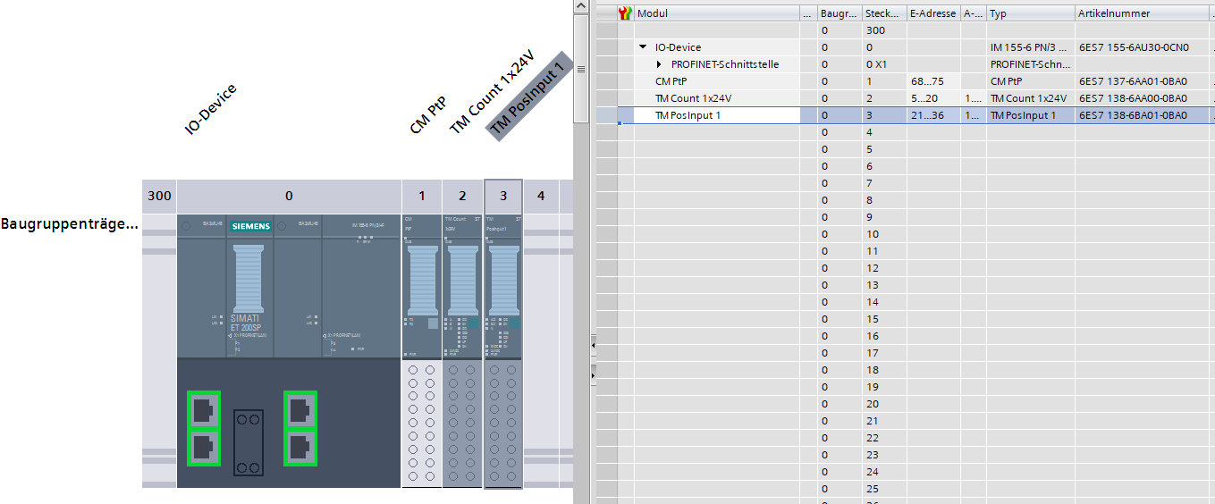Click the Typ column header
1215x504 pixels.
pos(1030,13)
